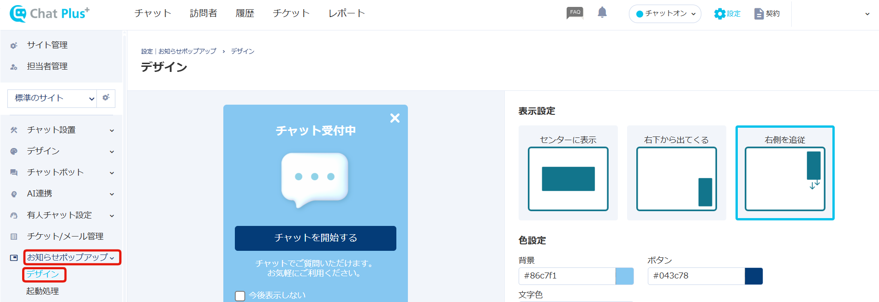Click the お知らせポップアップ window icon

pos(14,258)
